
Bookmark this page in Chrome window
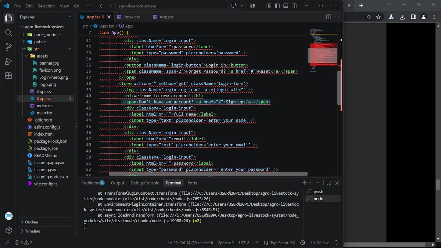(378, 17)
